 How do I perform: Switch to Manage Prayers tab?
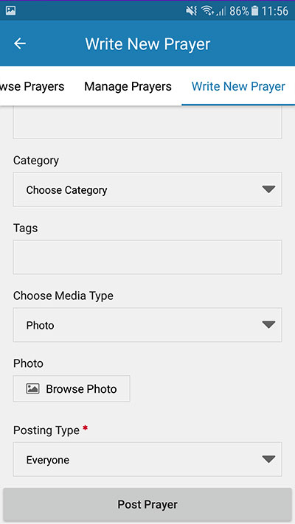tap(128, 86)
